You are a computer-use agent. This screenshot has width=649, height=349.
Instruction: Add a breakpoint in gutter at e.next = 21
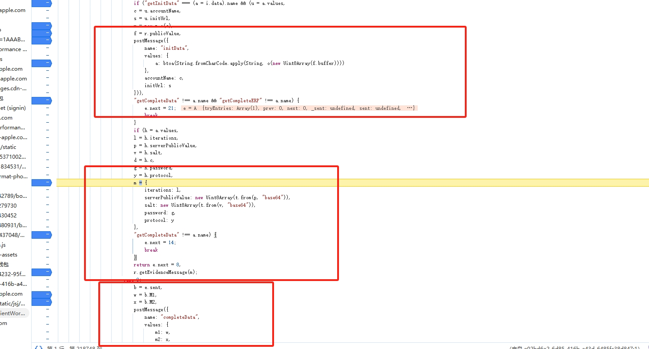point(47,108)
